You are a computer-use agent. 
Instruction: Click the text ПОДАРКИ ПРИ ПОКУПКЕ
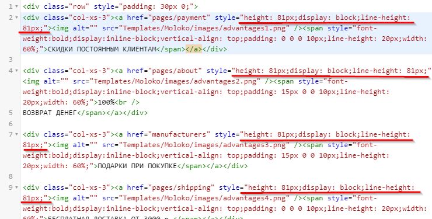(x=137, y=166)
